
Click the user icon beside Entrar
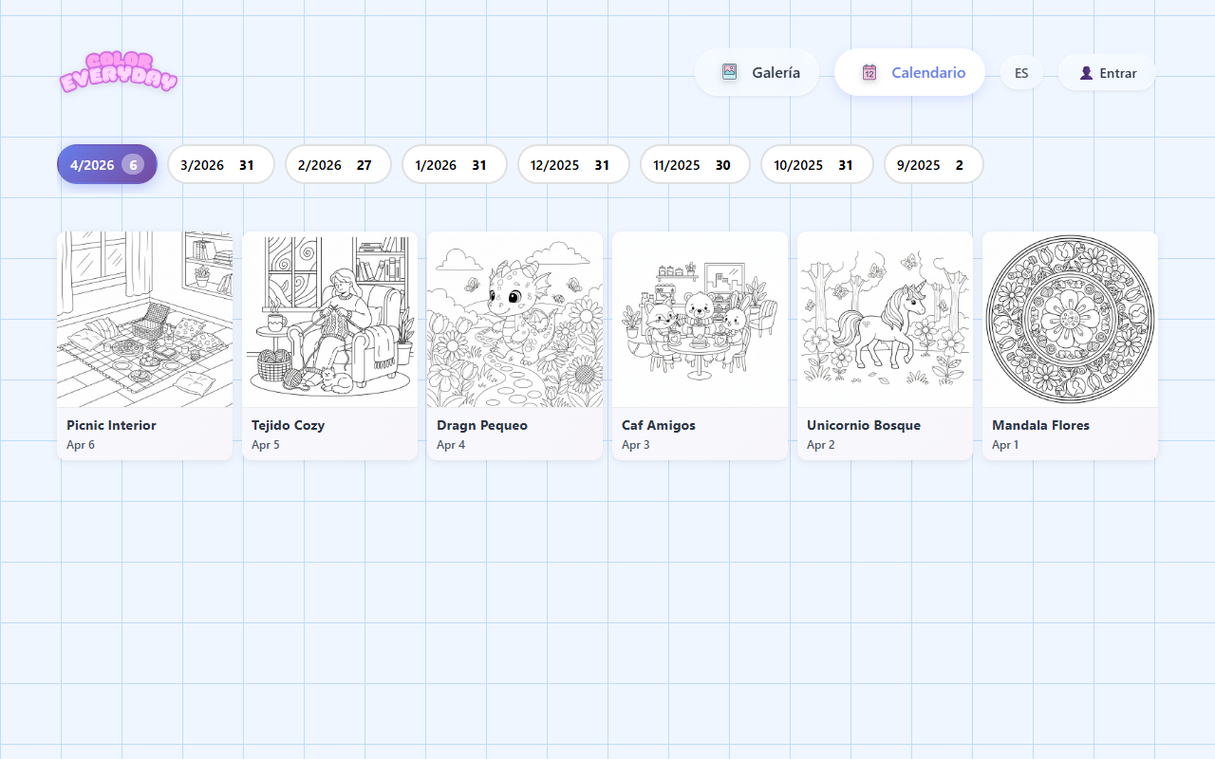(1086, 73)
